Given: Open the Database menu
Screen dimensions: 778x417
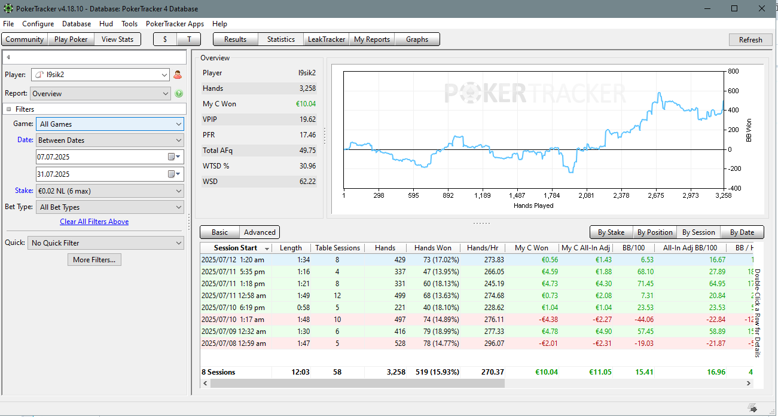Looking at the screenshot, I should point(77,24).
